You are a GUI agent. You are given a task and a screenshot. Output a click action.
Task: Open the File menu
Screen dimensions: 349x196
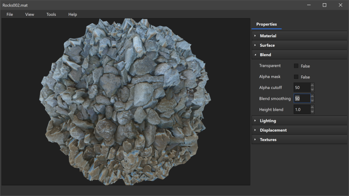click(x=10, y=14)
